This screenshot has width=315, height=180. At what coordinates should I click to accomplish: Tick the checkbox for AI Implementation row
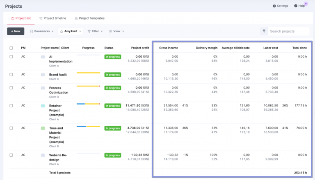[x=11, y=57]
